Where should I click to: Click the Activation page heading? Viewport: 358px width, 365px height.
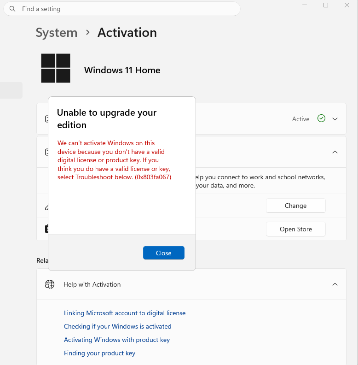[127, 32]
